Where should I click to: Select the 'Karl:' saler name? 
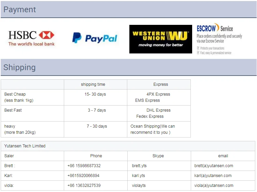(8, 176)
